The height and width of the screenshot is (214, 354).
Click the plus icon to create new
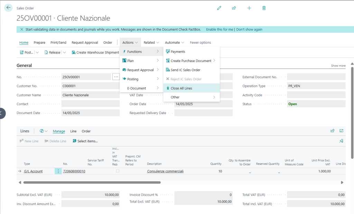[249, 8]
